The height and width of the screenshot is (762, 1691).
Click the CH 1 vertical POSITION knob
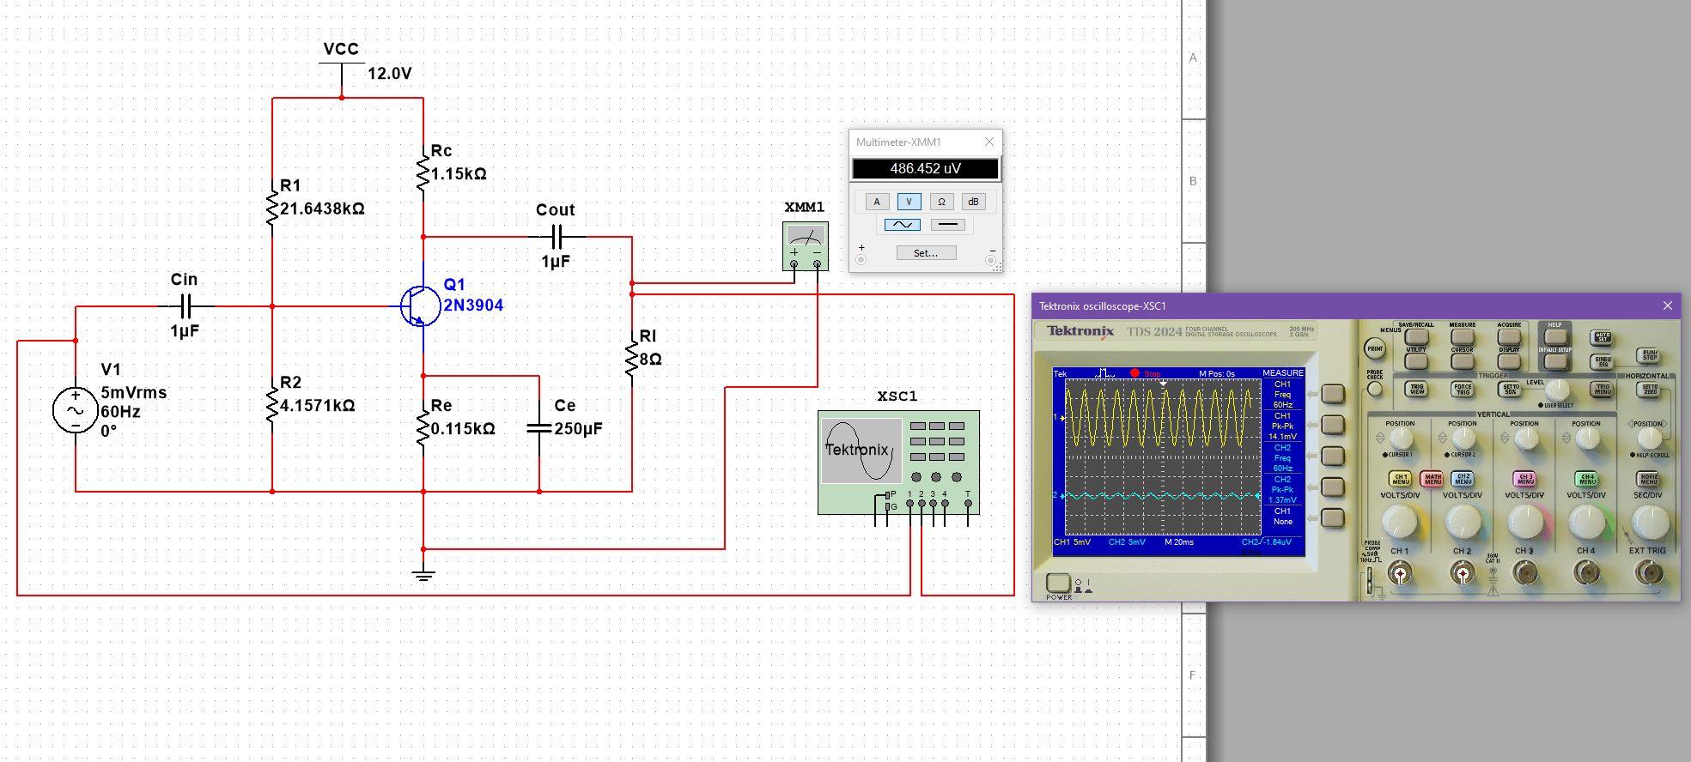coord(1402,438)
